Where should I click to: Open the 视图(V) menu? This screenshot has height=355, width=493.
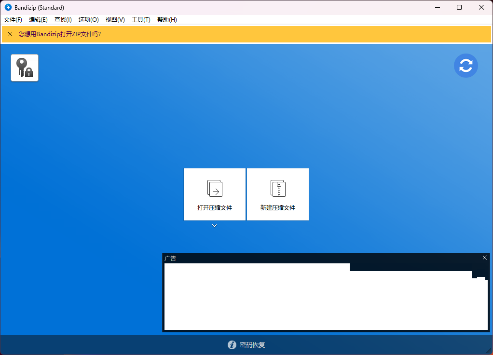click(115, 20)
